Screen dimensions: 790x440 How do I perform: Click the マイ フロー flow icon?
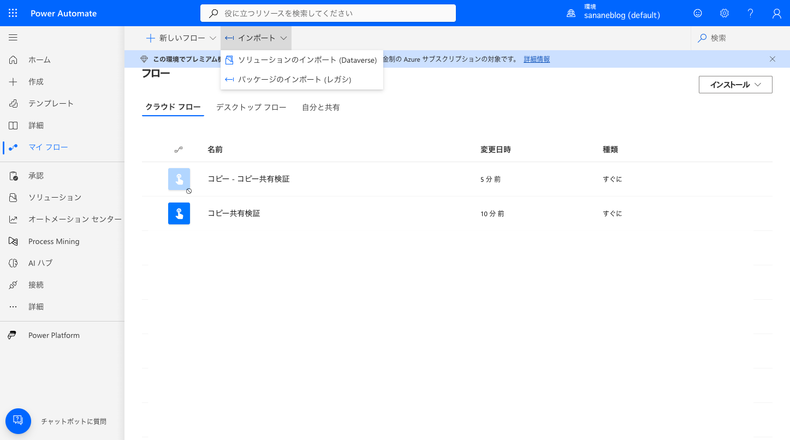pyautogui.click(x=13, y=147)
